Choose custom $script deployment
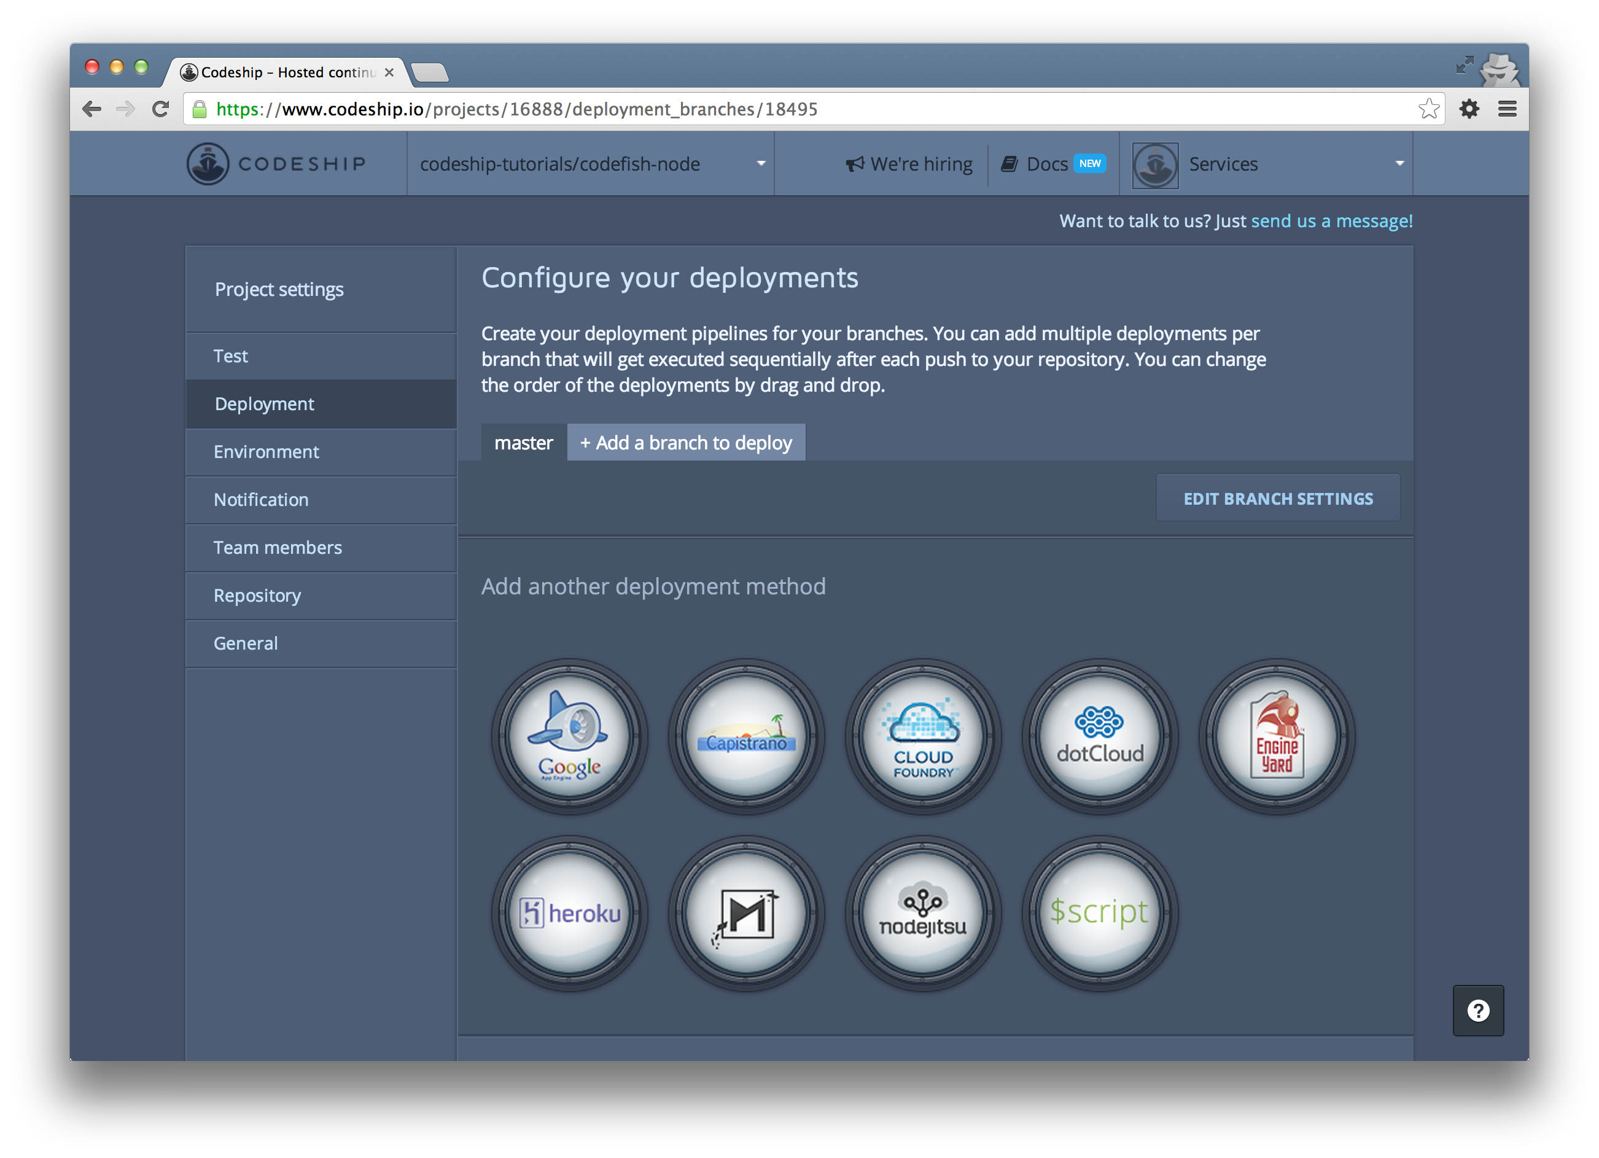The width and height of the screenshot is (1599, 1158). [1100, 914]
